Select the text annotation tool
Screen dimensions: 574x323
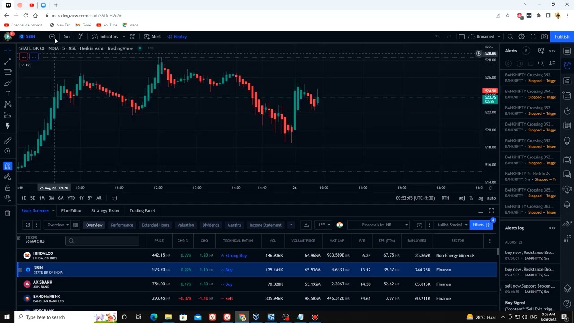pyautogui.click(x=8, y=93)
